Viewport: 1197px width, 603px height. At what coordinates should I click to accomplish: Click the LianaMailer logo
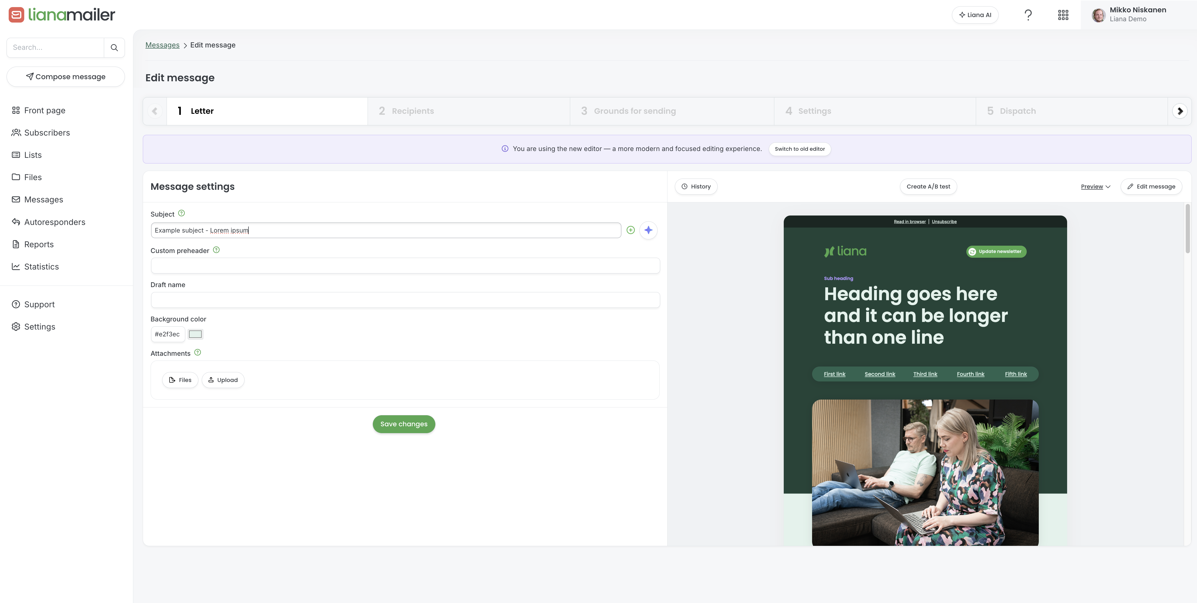(62, 15)
